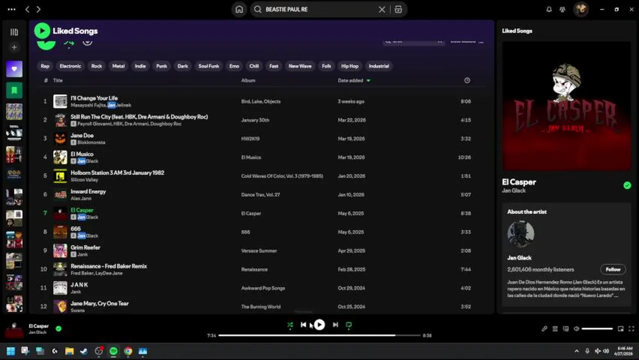Sort by Title column header
This screenshot has width=639, height=360.
(58, 80)
